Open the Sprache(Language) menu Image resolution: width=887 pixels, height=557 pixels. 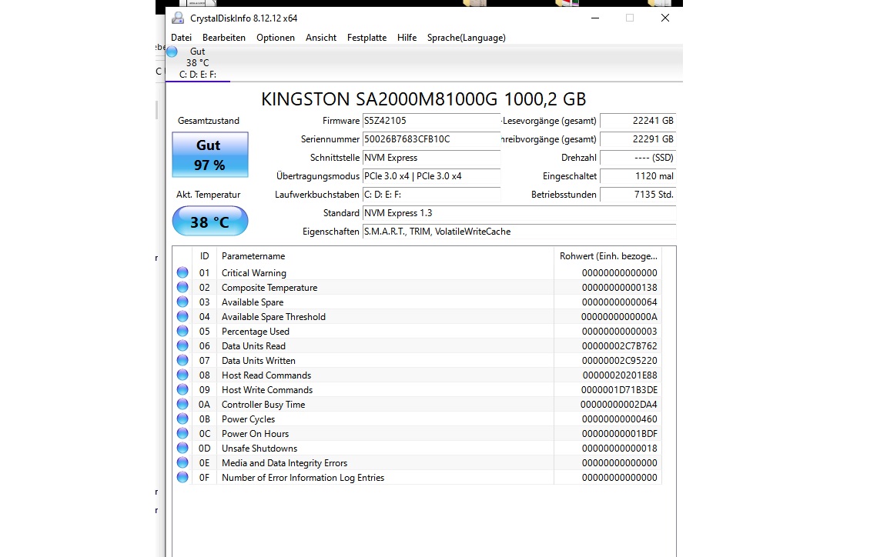pyautogui.click(x=466, y=38)
